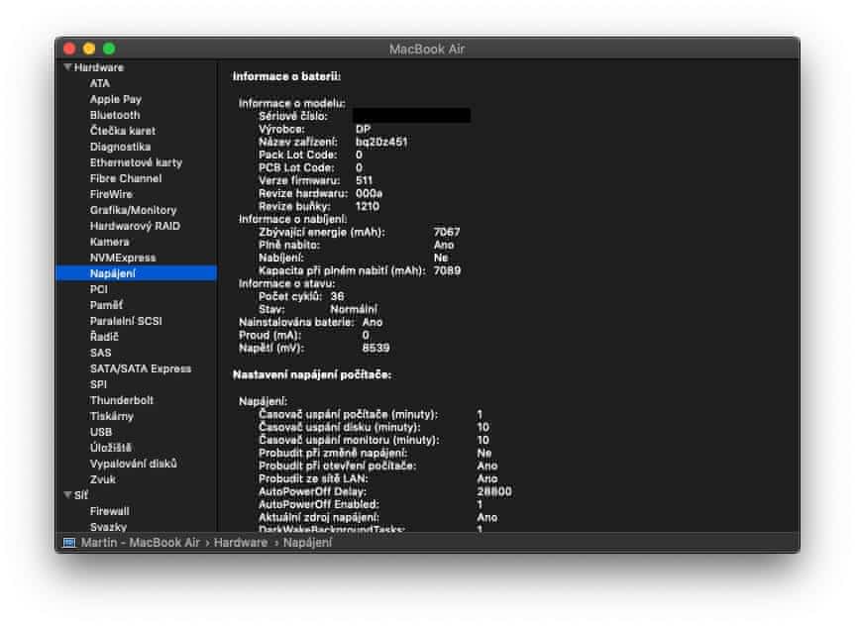The image size is (855, 626).
Task: Open the Řadič entry
Action: [x=104, y=337]
